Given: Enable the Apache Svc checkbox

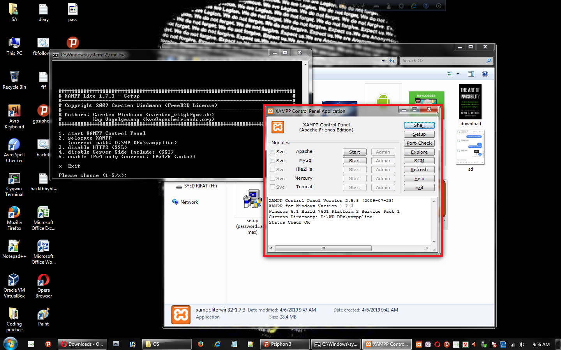Looking at the screenshot, I should 273,152.
